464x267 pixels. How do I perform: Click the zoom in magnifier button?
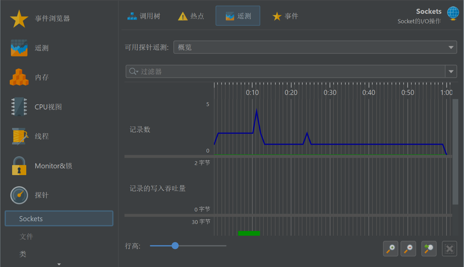[391, 249]
